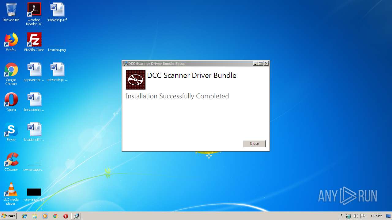Select the betweenho document on desktop
The height and width of the screenshot is (220, 392).
(34, 102)
